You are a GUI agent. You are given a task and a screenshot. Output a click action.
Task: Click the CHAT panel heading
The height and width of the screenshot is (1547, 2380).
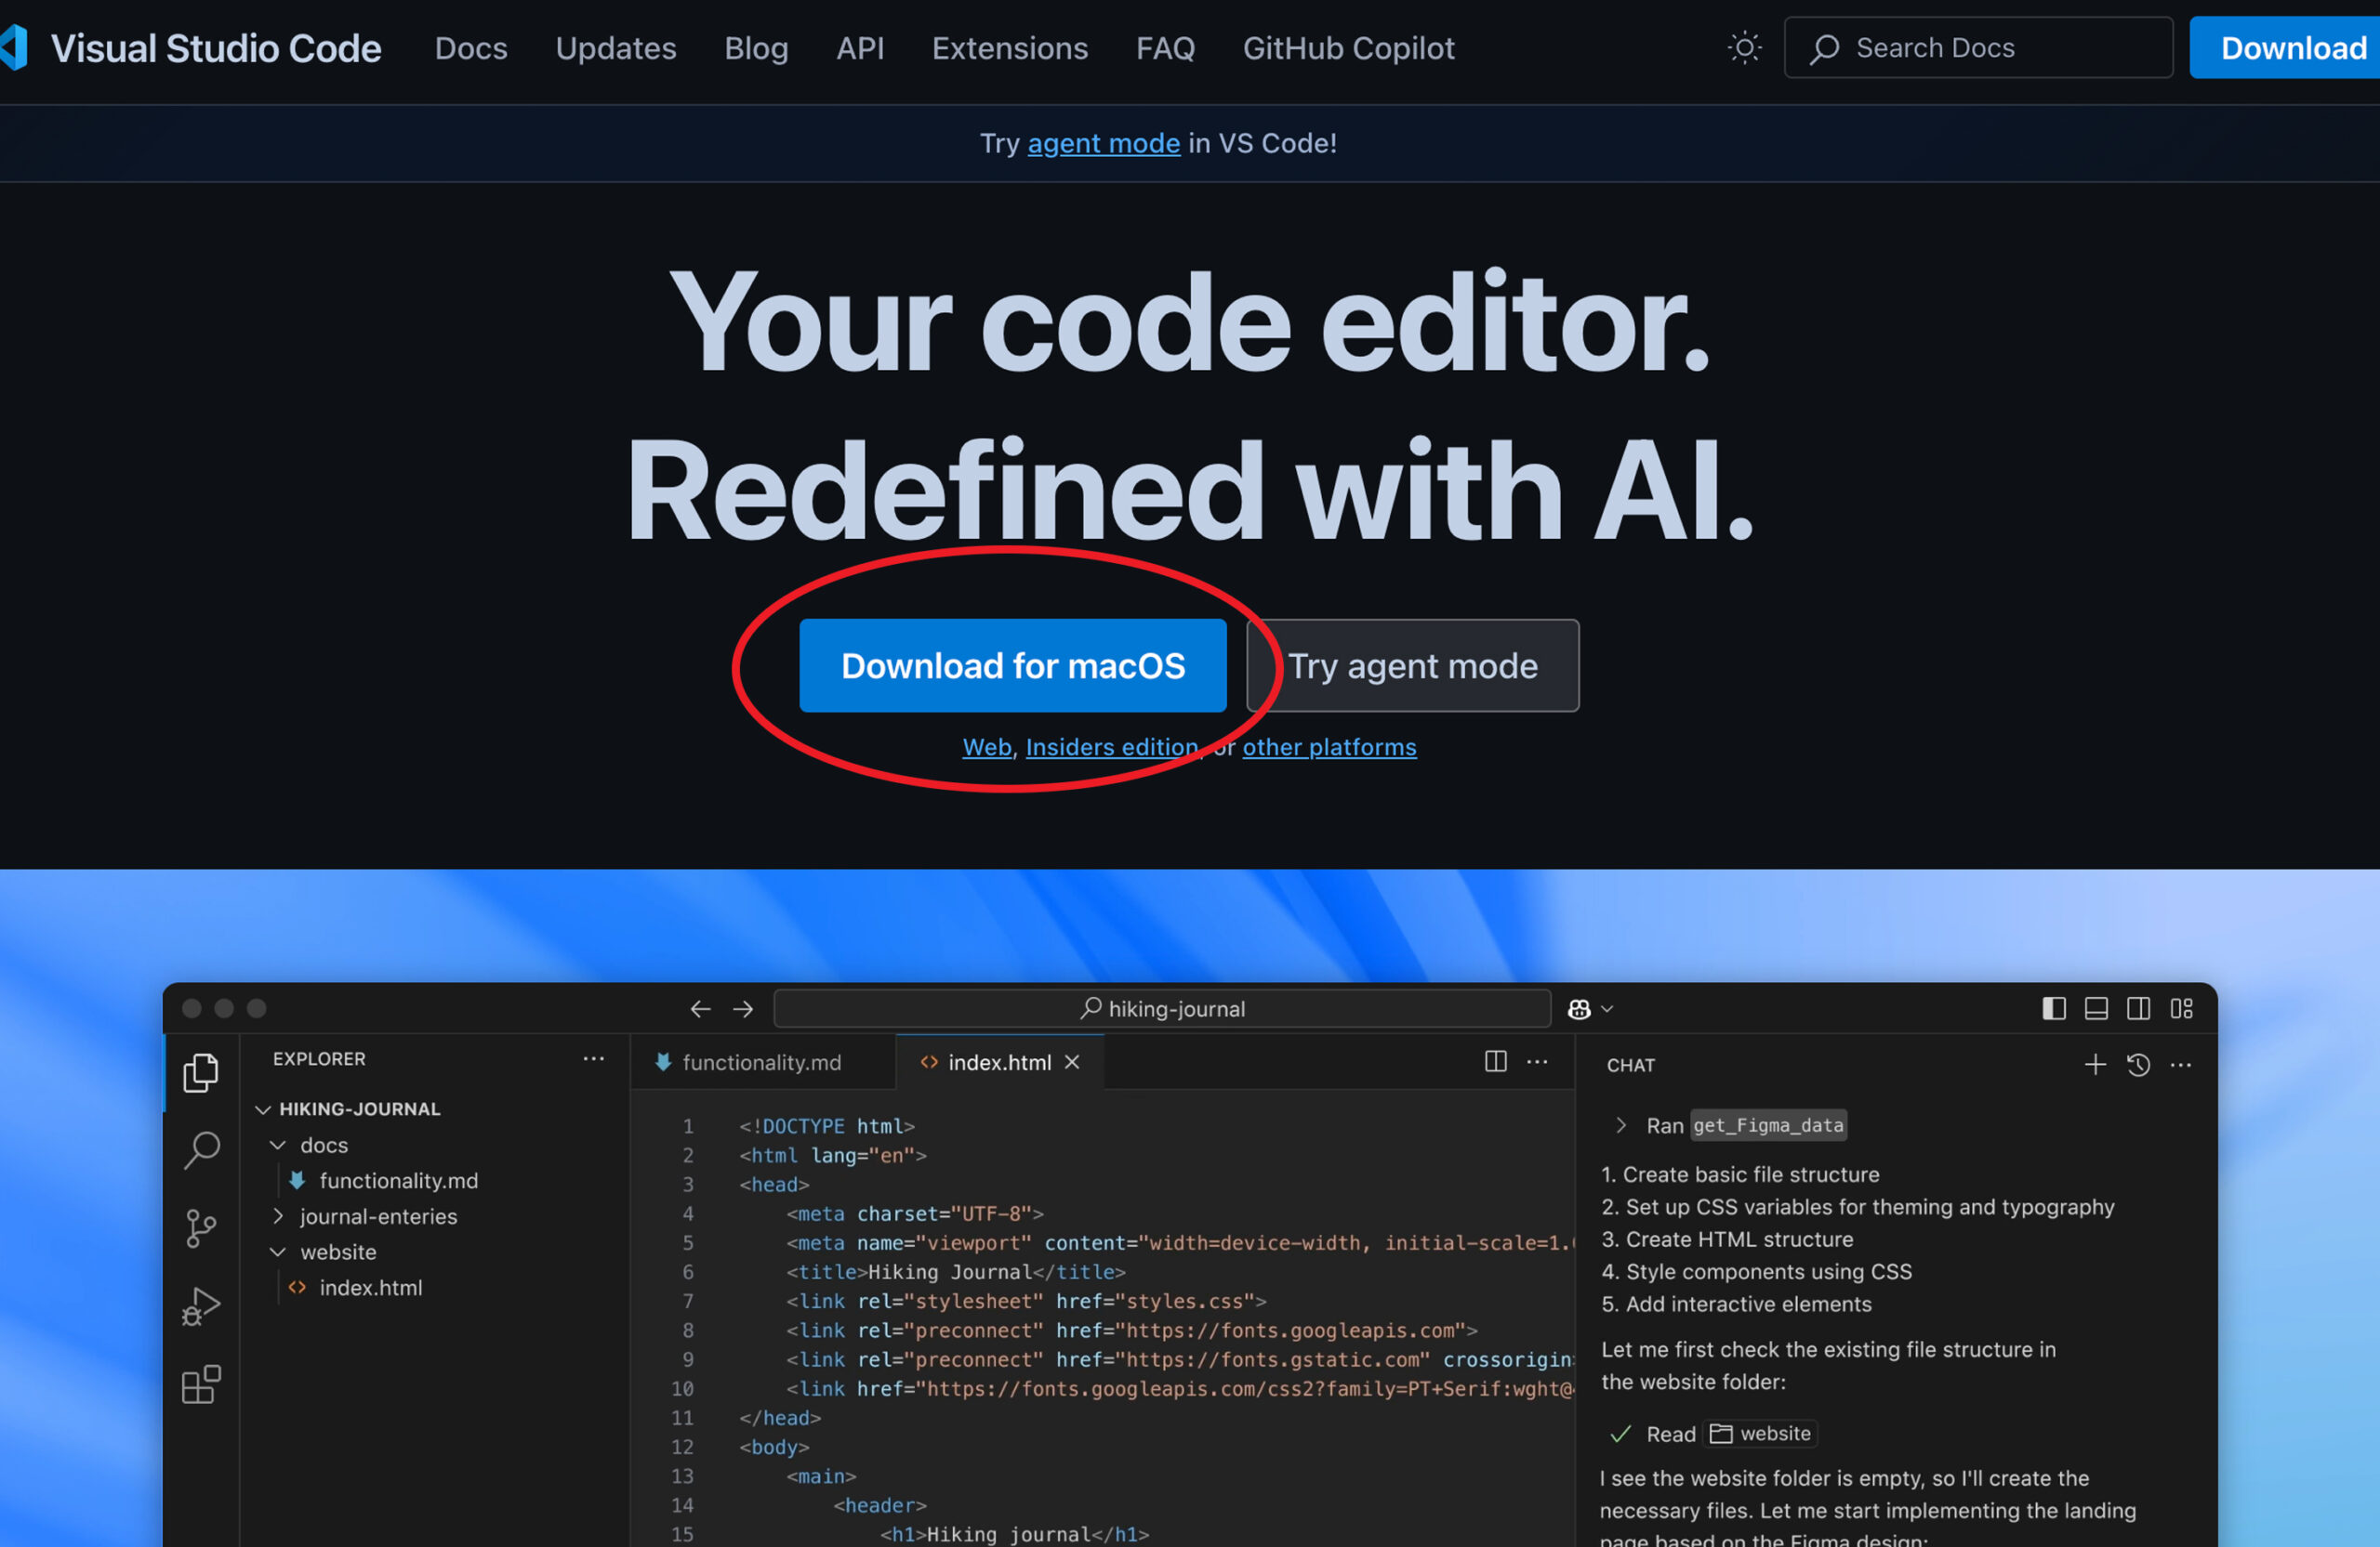[1631, 1066]
